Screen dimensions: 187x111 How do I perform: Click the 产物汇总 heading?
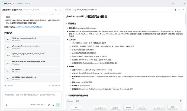[x=8, y=33]
